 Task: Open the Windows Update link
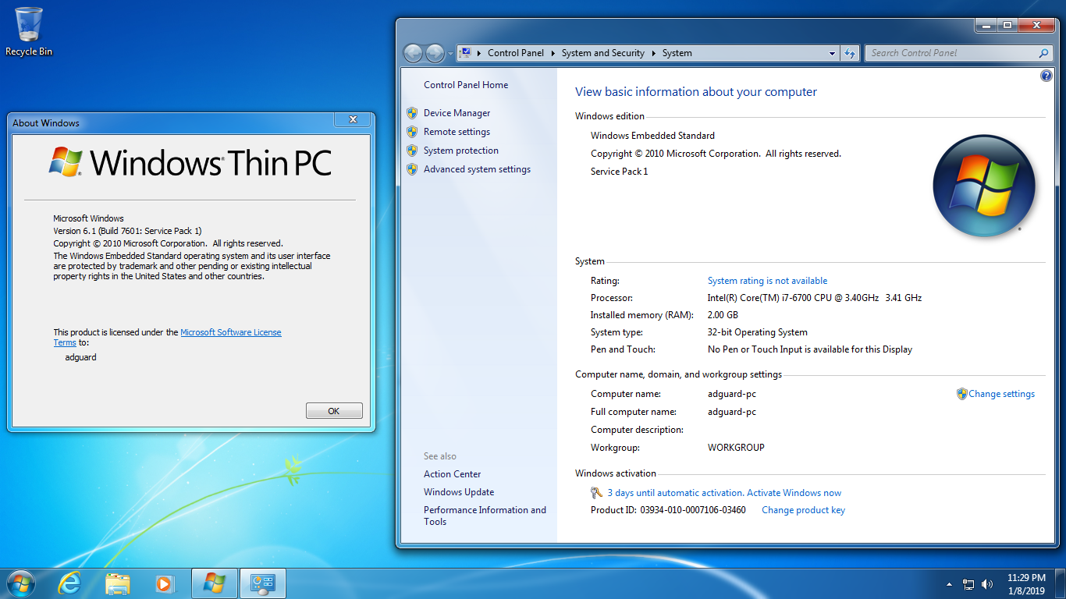(x=459, y=492)
